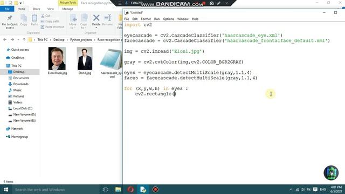Select Desktop in navigation pane
345x194 pixels.
[x=19, y=72]
